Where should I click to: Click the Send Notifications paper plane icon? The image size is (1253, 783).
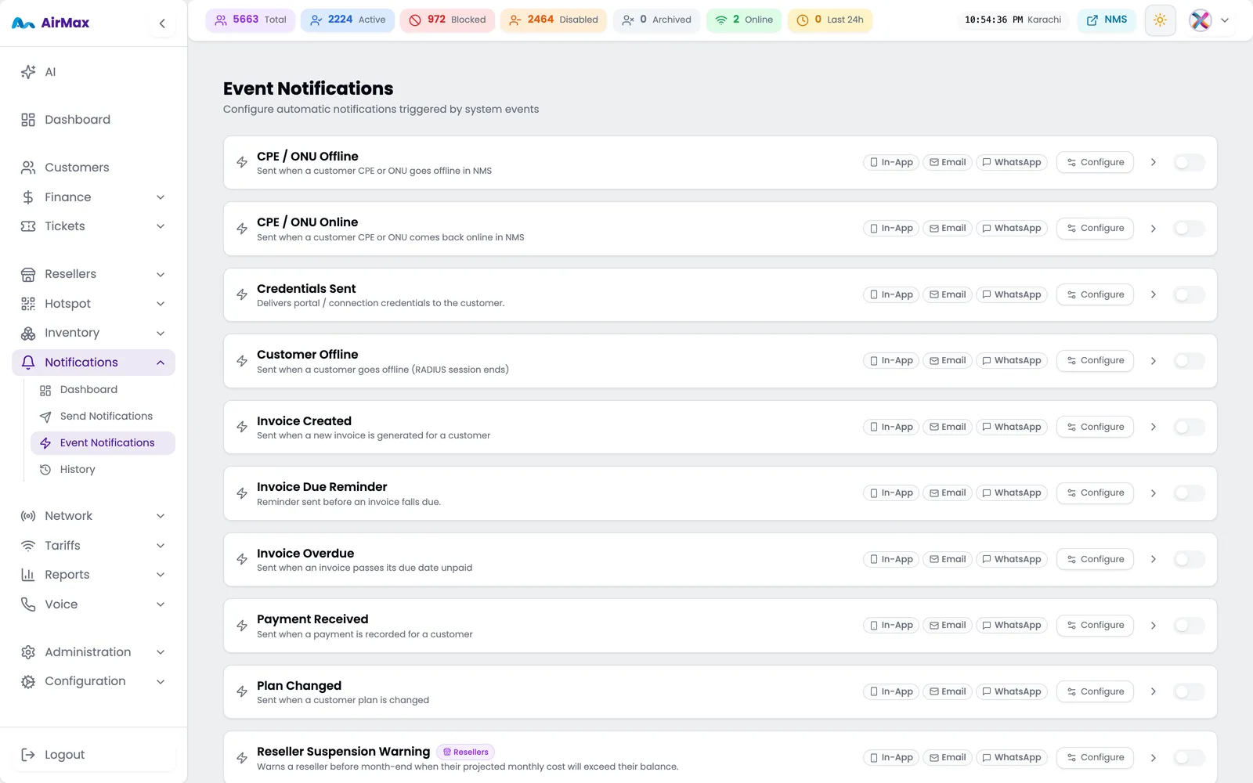click(x=45, y=417)
